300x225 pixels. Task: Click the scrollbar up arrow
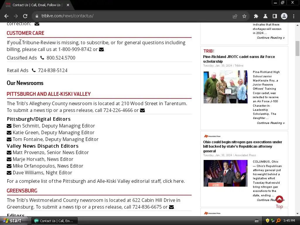(x=298, y=25)
